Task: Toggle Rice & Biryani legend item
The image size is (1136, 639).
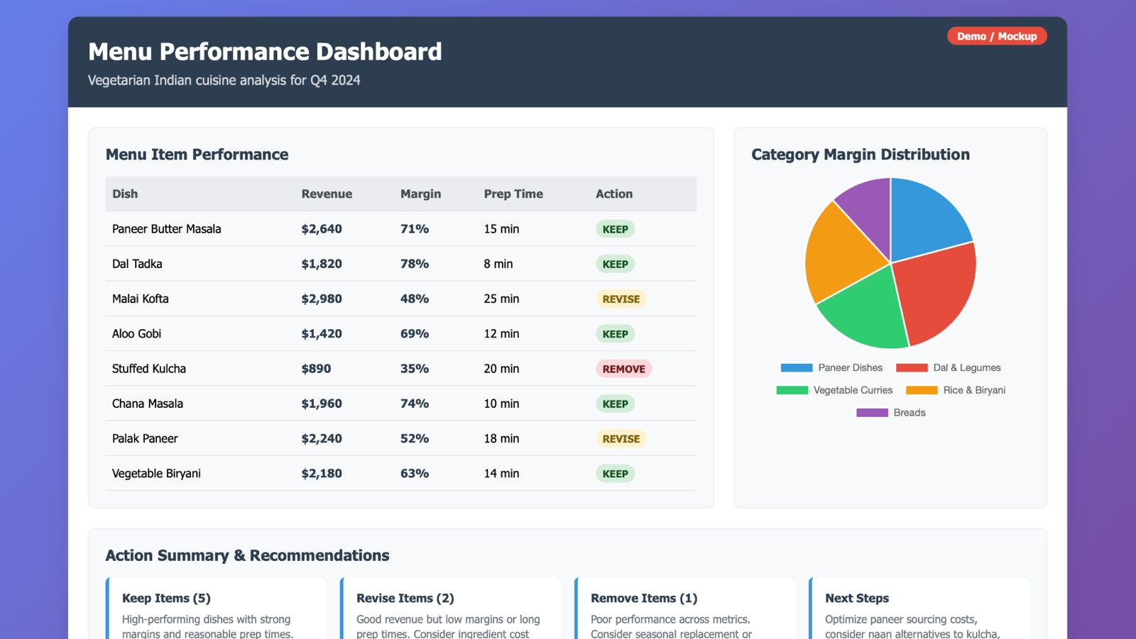Action: (x=956, y=390)
